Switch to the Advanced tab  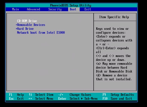pos(33,9)
